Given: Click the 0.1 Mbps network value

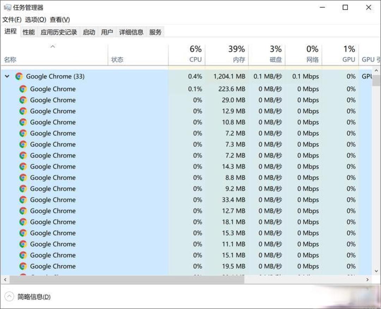Looking at the screenshot, I should 306,76.
